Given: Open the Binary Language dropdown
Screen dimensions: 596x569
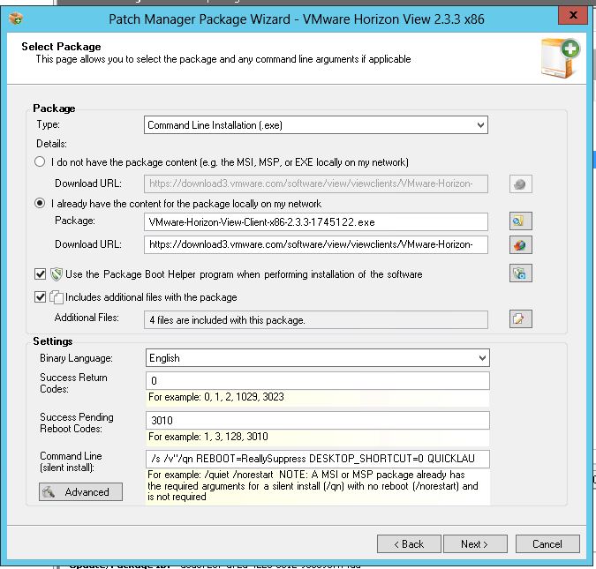Looking at the screenshot, I should 317,358.
